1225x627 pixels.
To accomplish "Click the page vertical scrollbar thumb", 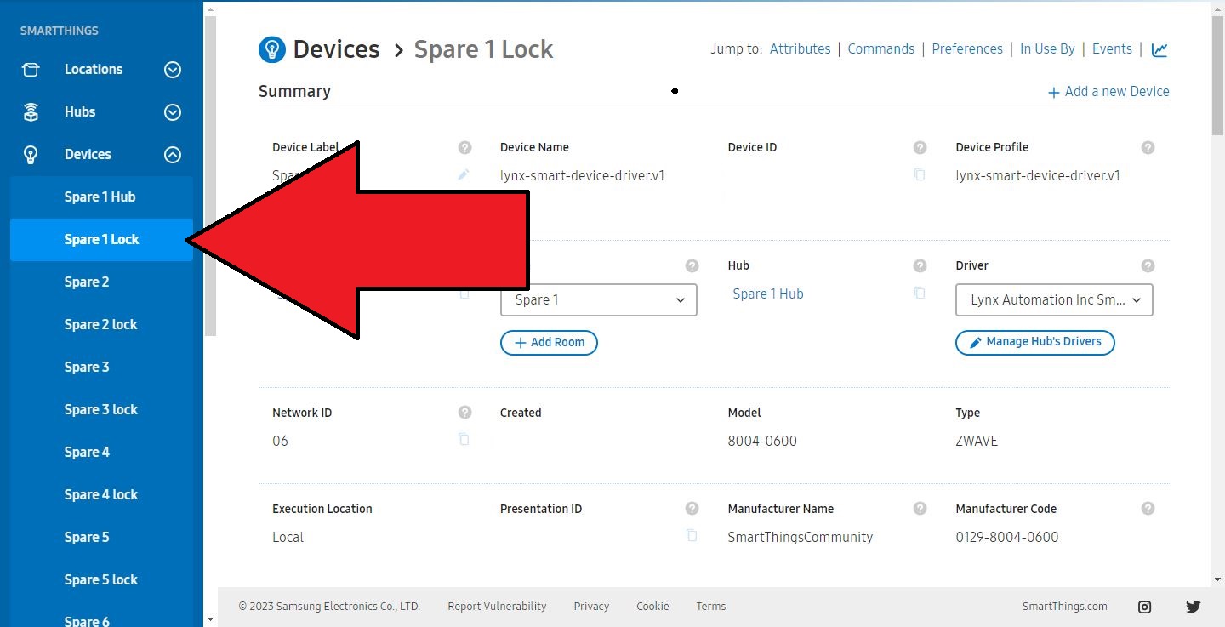I will pyautogui.click(x=1217, y=75).
